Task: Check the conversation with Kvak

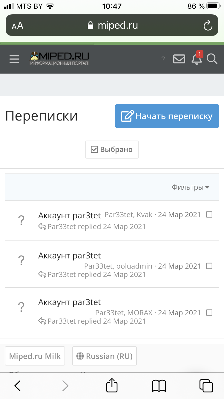Action: pos(209,214)
